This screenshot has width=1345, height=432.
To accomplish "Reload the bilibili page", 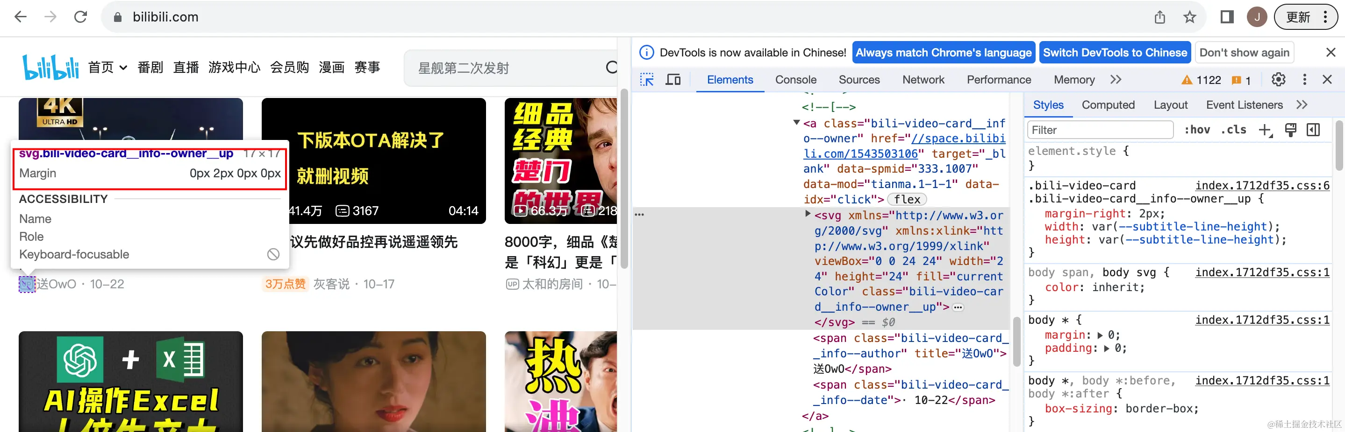I will 80,17.
